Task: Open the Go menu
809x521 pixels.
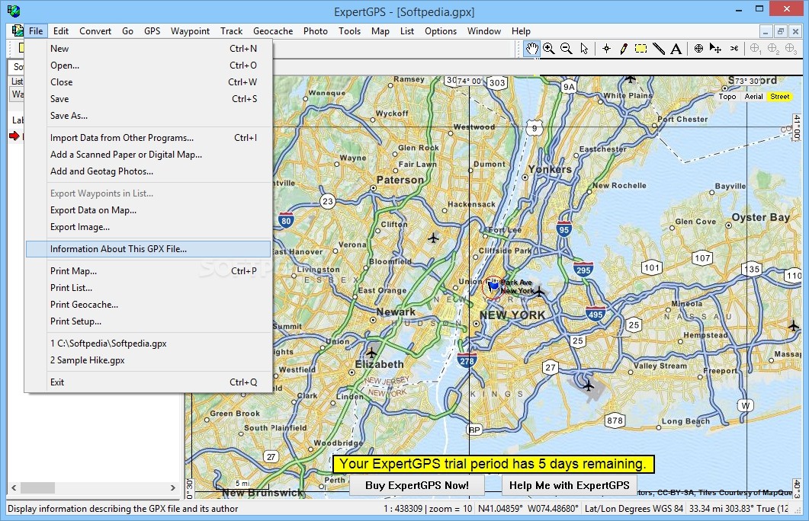Action: (x=127, y=31)
